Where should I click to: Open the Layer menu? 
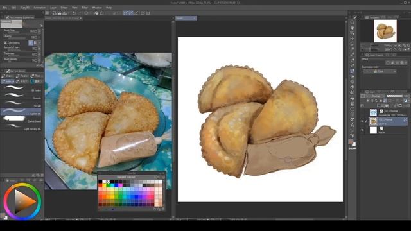[53, 8]
